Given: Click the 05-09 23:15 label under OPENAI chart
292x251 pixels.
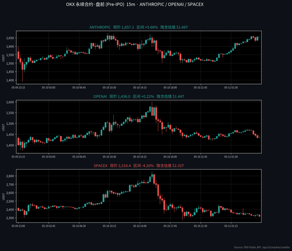Looking at the screenshot, I should click(x=18, y=157).
